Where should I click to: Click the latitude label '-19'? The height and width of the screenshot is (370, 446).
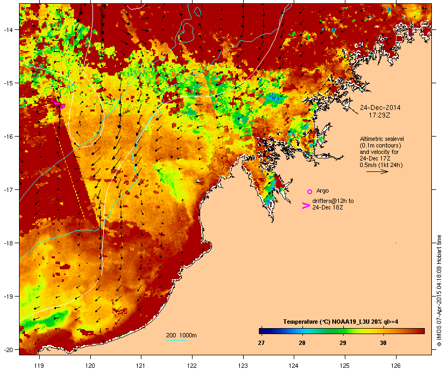point(8,297)
